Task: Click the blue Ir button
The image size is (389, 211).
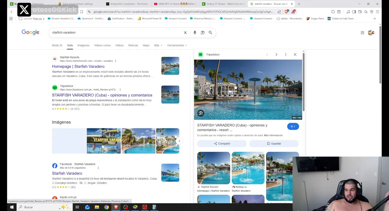Action: coord(293,126)
